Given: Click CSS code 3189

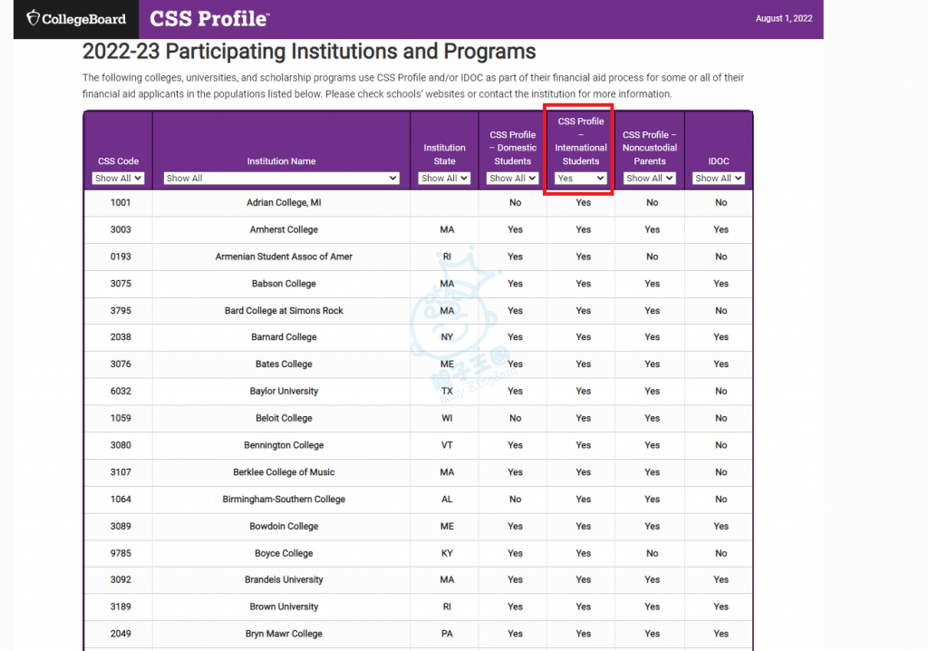Looking at the screenshot, I should 121,607.
